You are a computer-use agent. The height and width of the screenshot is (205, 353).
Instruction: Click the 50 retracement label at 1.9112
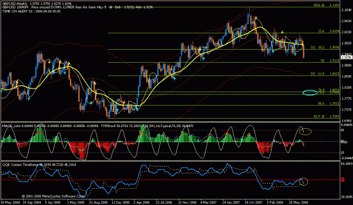(x=330, y=60)
